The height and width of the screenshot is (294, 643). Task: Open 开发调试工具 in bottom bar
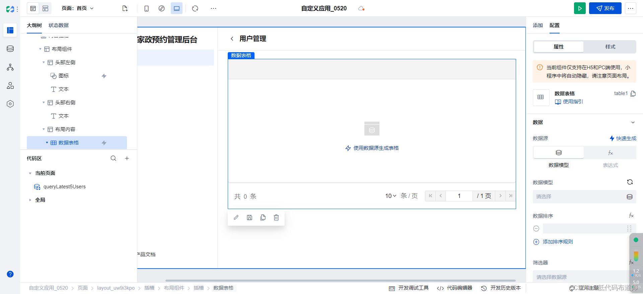tap(409, 288)
